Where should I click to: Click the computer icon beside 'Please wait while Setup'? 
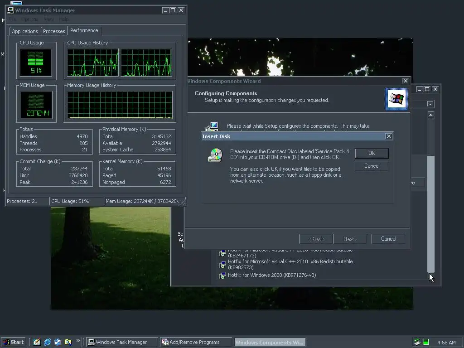[212, 127]
